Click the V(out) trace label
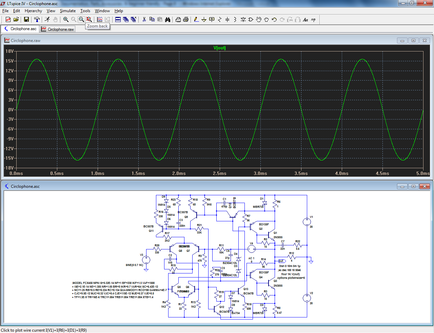Viewport: 434px width, 333px height. coord(220,48)
